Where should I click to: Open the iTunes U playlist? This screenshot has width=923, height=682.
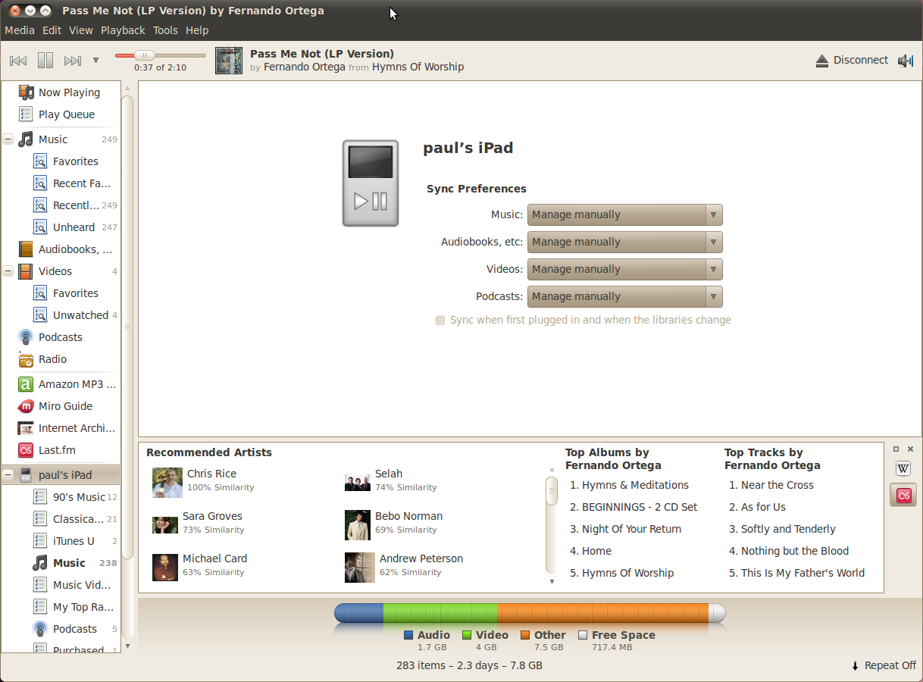pyautogui.click(x=61, y=541)
